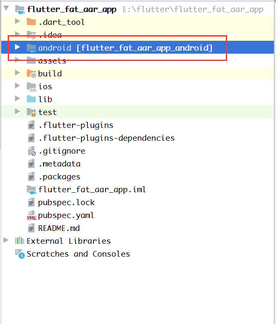Image resolution: width=276 pixels, height=324 pixels.
Task: Click the orange .dart_tool folder icon
Action: coord(31,21)
